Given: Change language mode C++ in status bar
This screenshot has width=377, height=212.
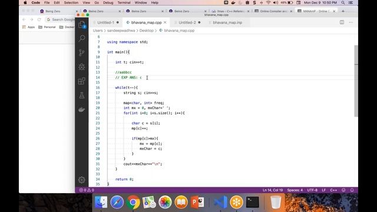Looking at the screenshot, I should (333, 190).
